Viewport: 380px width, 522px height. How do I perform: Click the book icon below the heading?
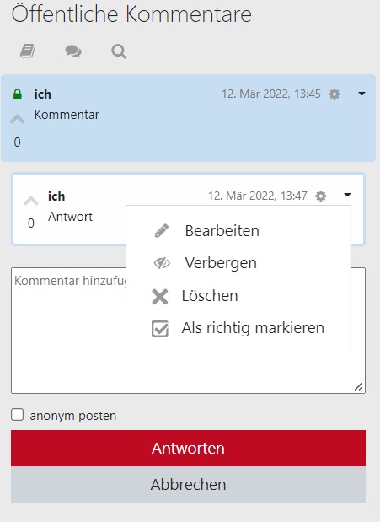[28, 51]
